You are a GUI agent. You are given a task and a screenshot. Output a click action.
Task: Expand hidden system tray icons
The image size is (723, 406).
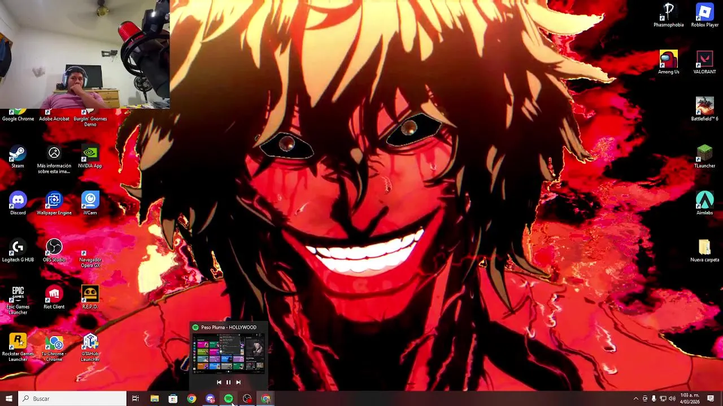(x=635, y=399)
